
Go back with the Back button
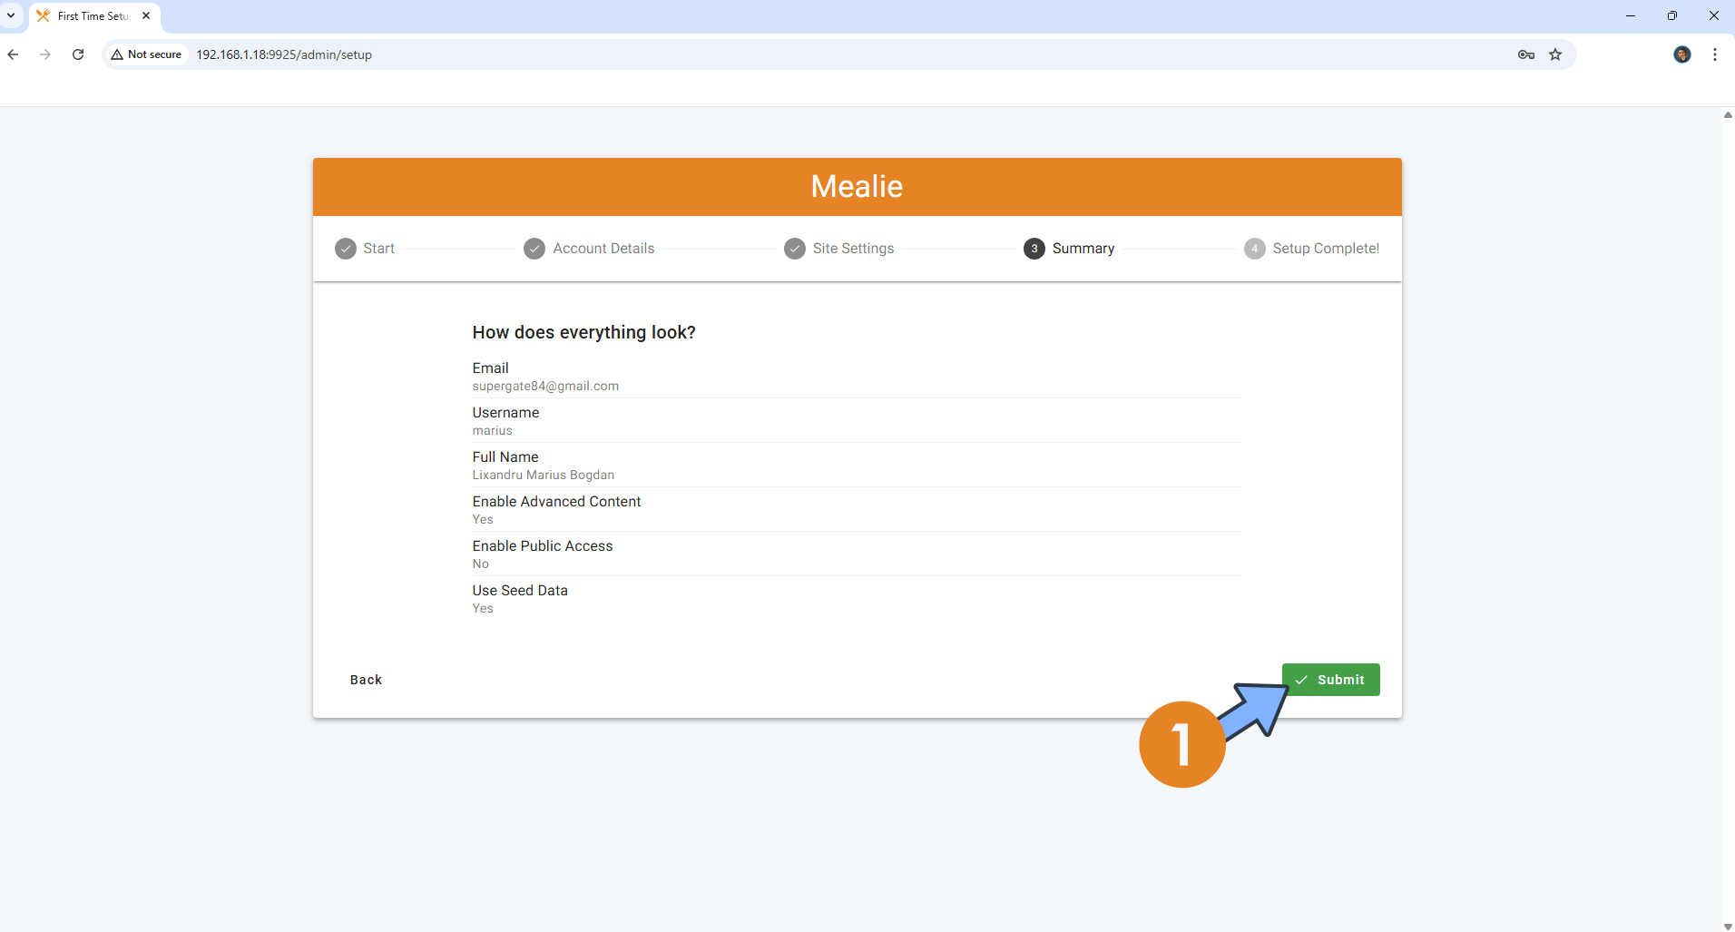(366, 680)
